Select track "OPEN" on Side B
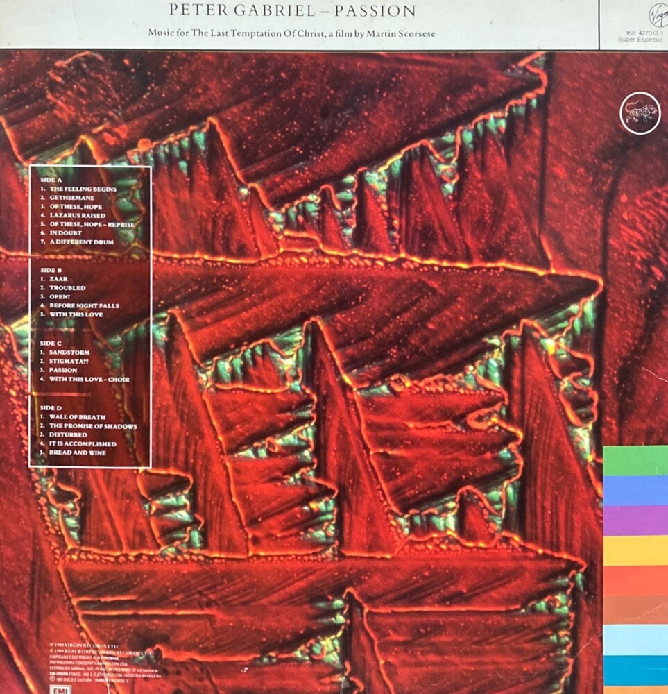The height and width of the screenshot is (694, 668). 60,296
